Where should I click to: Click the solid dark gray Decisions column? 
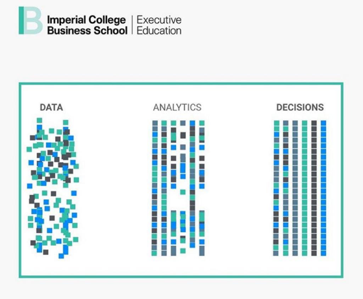314,188
